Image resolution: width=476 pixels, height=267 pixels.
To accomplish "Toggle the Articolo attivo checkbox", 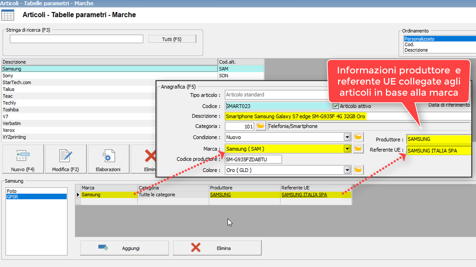I will [336, 106].
